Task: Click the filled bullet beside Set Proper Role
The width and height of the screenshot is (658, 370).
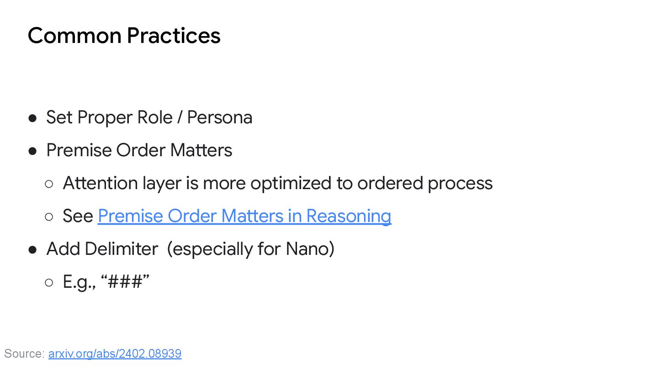Action: coord(32,118)
